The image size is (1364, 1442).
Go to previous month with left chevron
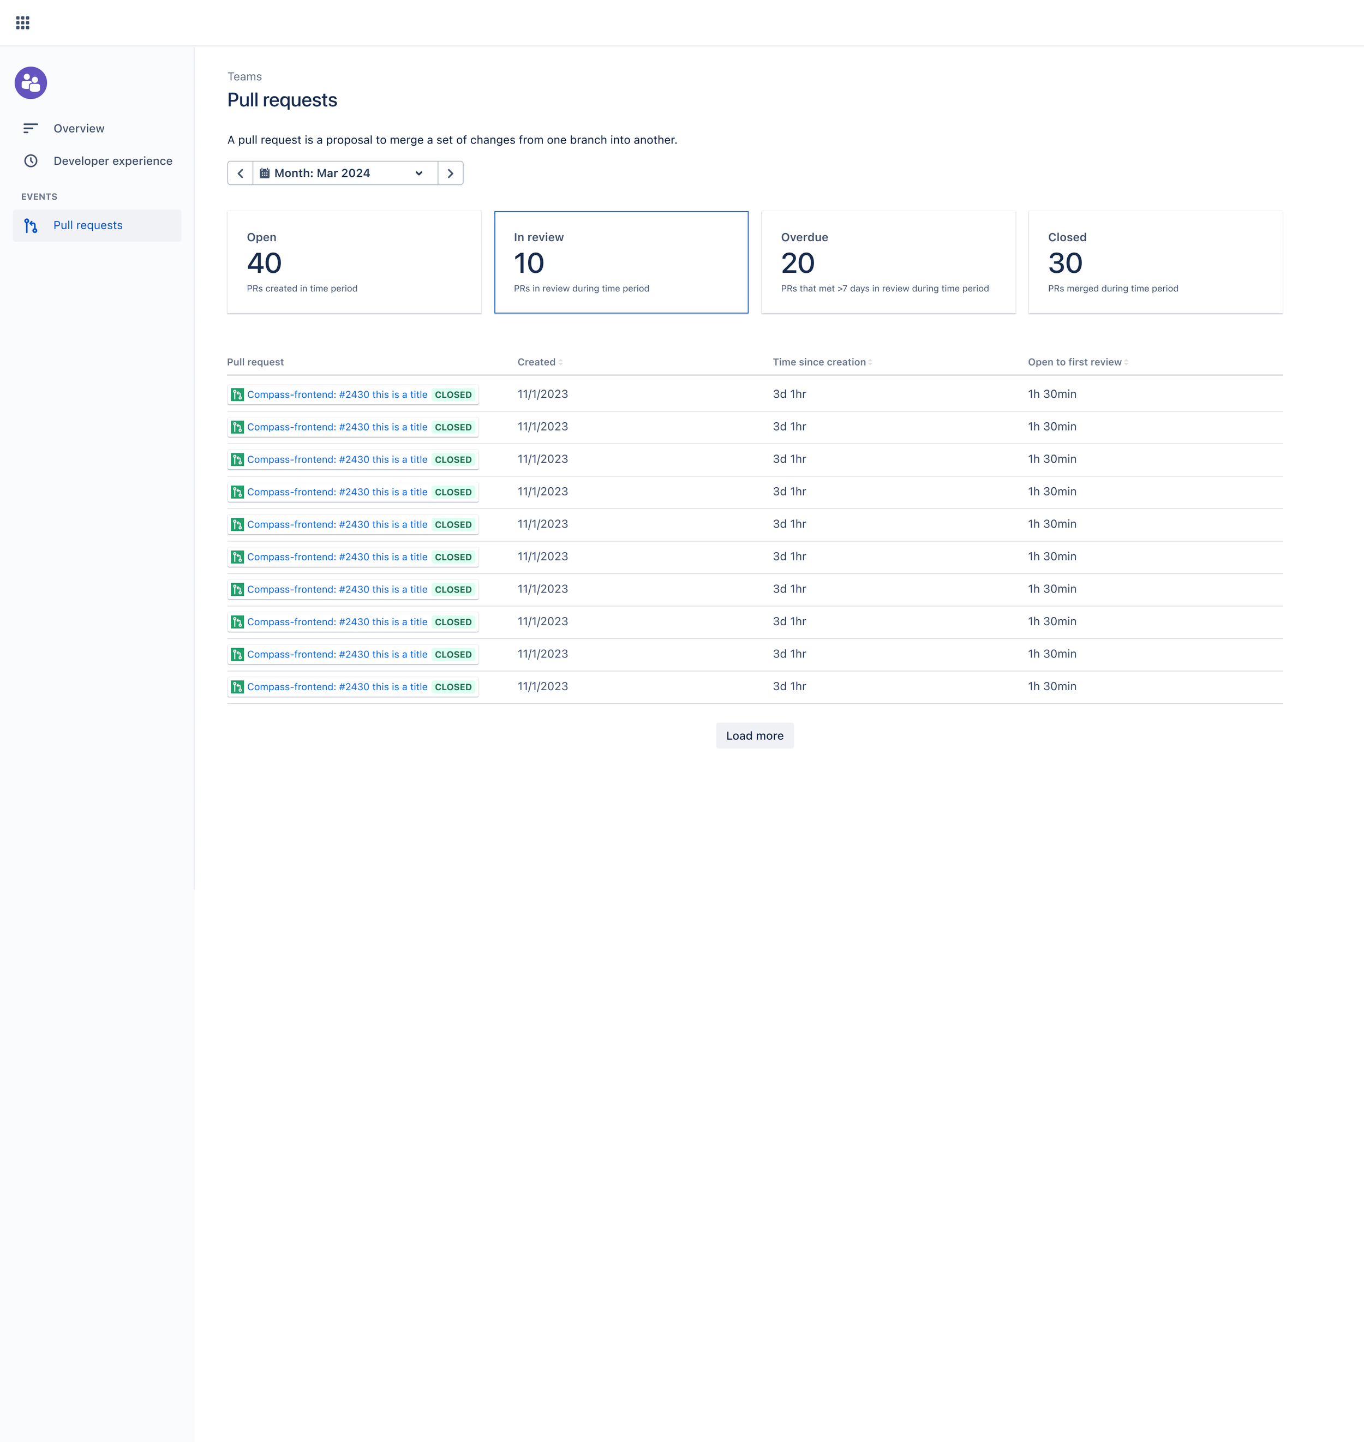pos(241,173)
